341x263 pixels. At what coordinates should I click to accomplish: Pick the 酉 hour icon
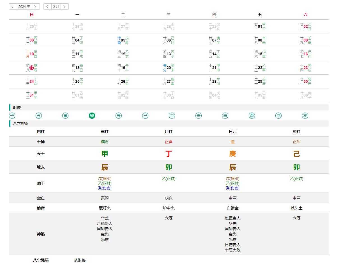[x=252, y=116]
